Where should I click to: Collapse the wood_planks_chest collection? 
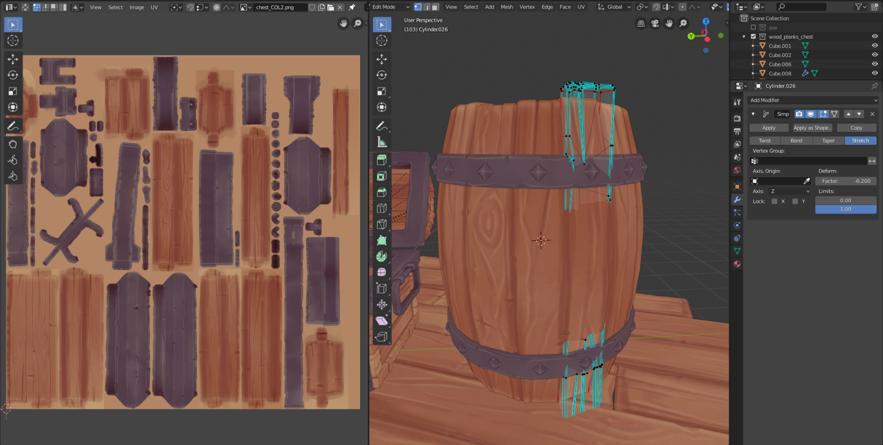pos(744,37)
